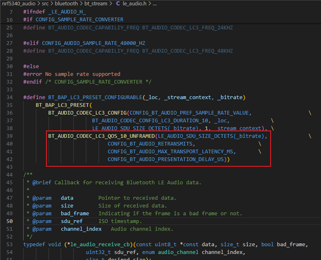Click 'bad_frame' param in comment
321x260 pixels.
point(75,213)
